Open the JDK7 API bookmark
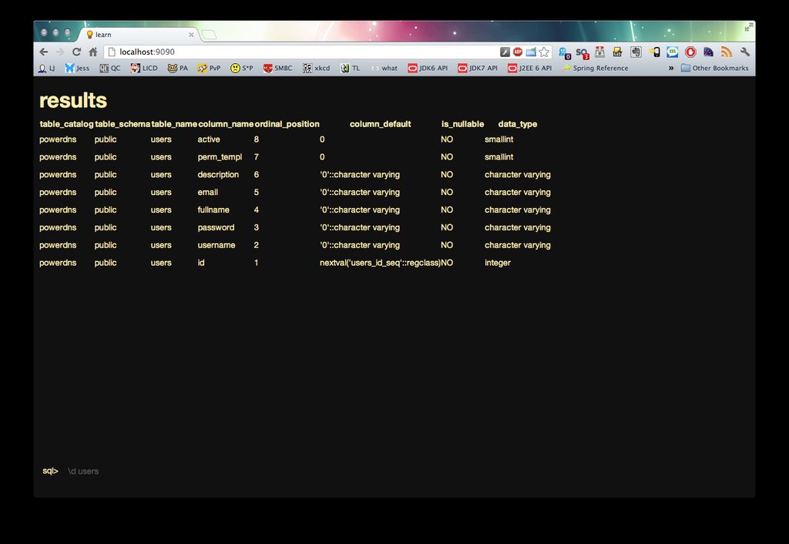The width and height of the screenshot is (789, 544). pyautogui.click(x=478, y=68)
